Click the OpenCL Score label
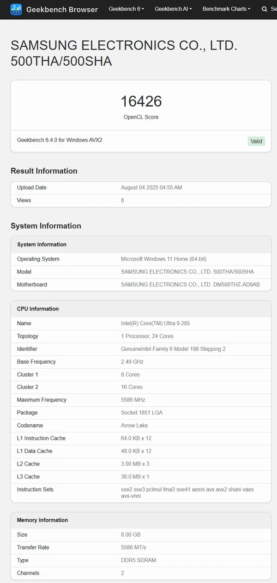Image resolution: width=277 pixels, height=583 pixels. coord(141,117)
